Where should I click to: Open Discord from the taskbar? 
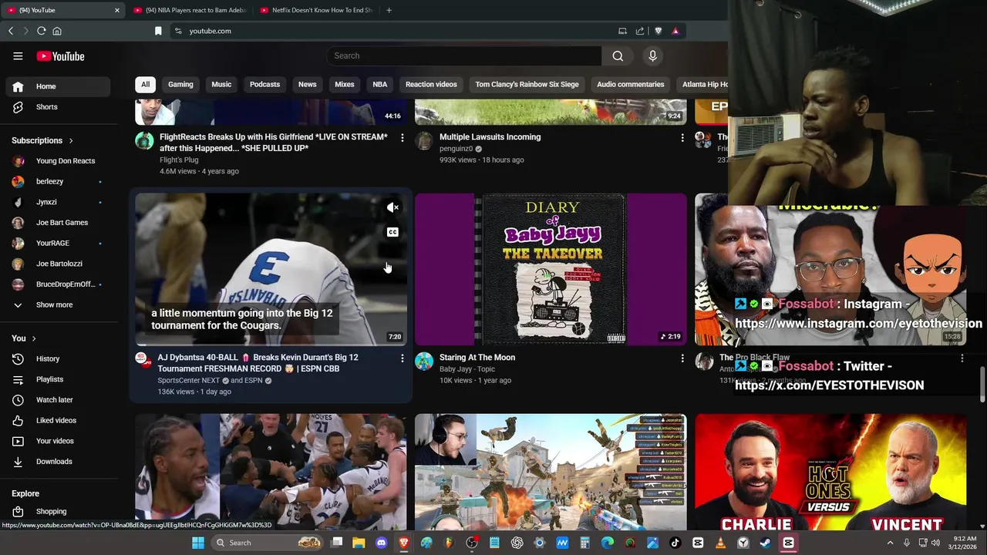coord(381,543)
